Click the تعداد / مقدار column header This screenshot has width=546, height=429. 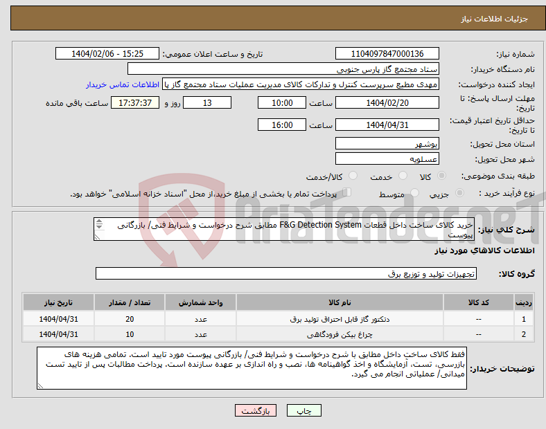[130, 302]
